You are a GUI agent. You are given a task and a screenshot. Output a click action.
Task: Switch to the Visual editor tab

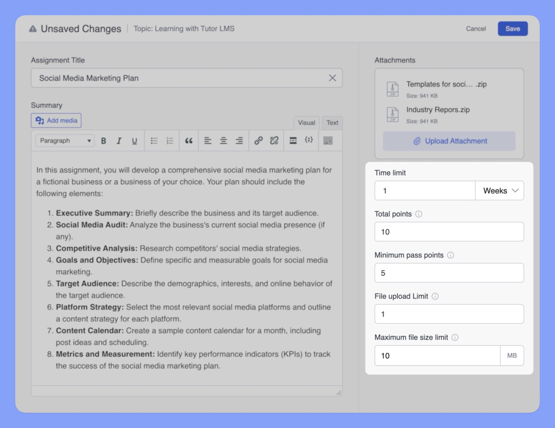306,123
